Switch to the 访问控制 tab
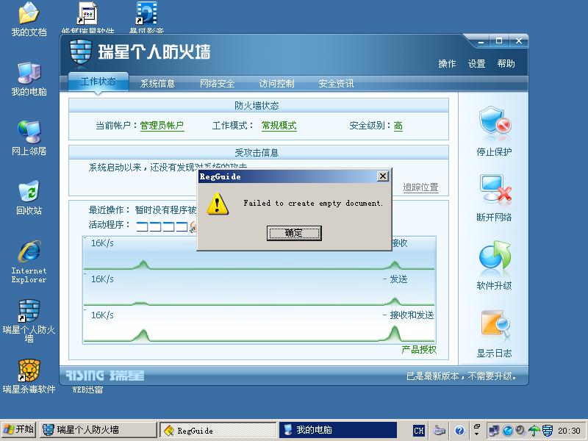Image resolution: width=588 pixels, height=441 pixels. point(276,83)
